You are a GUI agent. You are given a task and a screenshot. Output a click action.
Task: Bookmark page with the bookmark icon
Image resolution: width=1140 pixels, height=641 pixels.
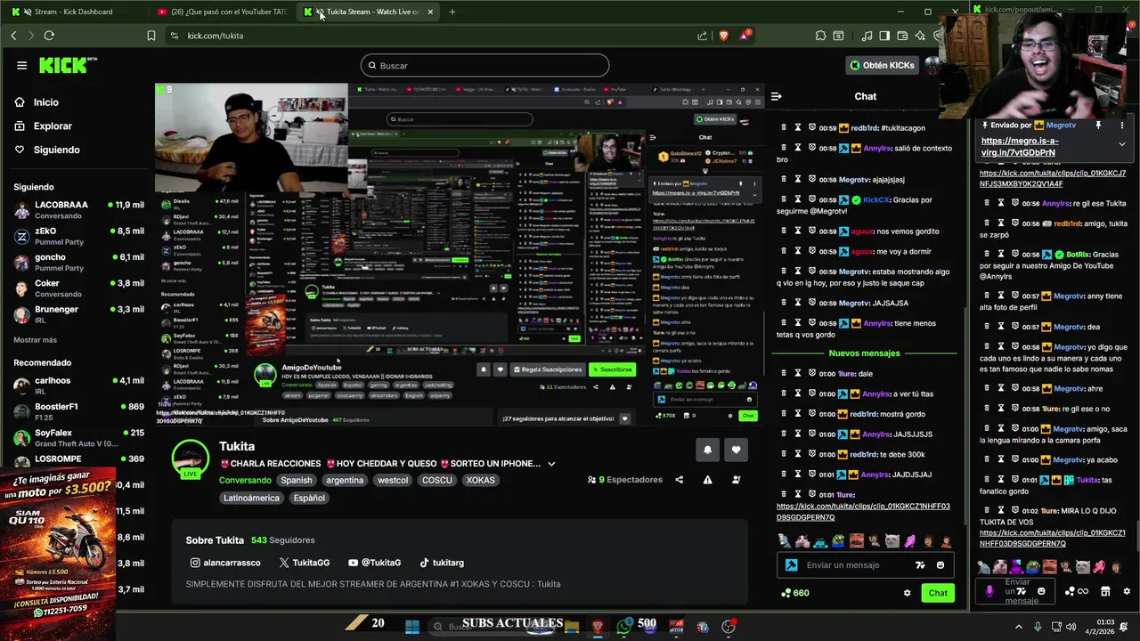[x=151, y=36]
